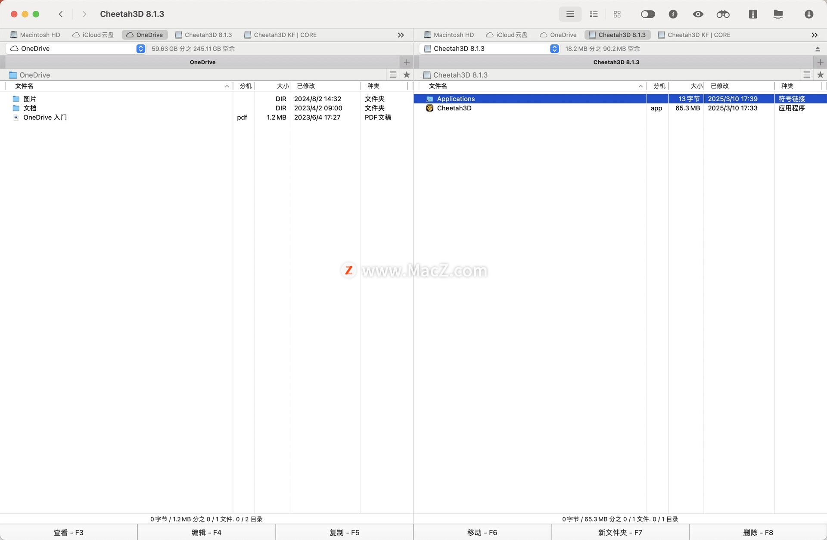Open the right Cheetah3D 8.1.3 volume dropdown
827x540 pixels.
[489, 49]
